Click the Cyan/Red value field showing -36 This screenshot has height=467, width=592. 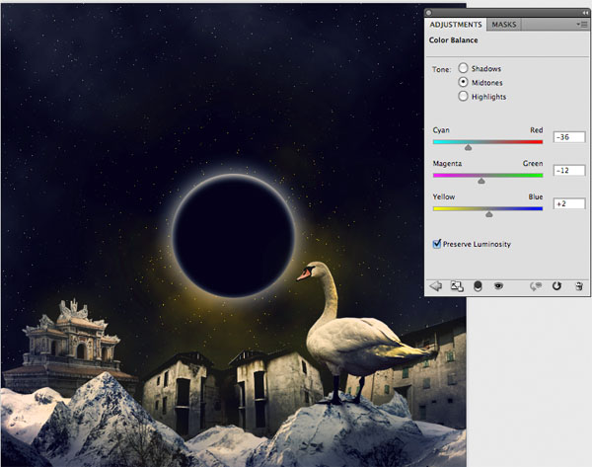point(569,137)
